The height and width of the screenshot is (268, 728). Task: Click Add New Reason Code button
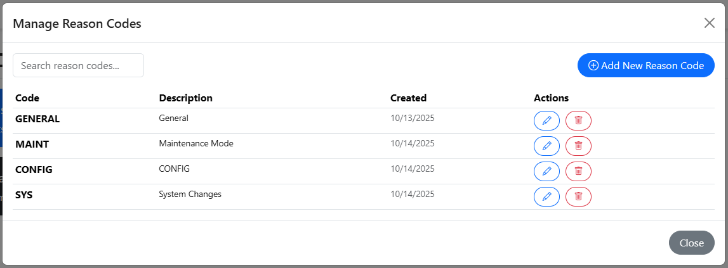[646, 65]
